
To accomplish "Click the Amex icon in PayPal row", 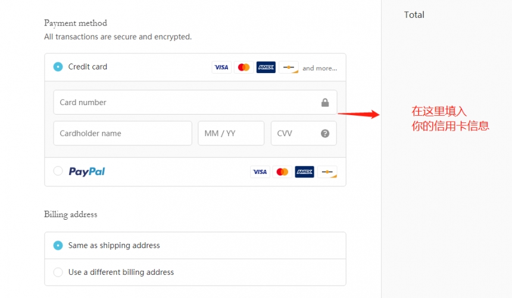I will click(304, 172).
